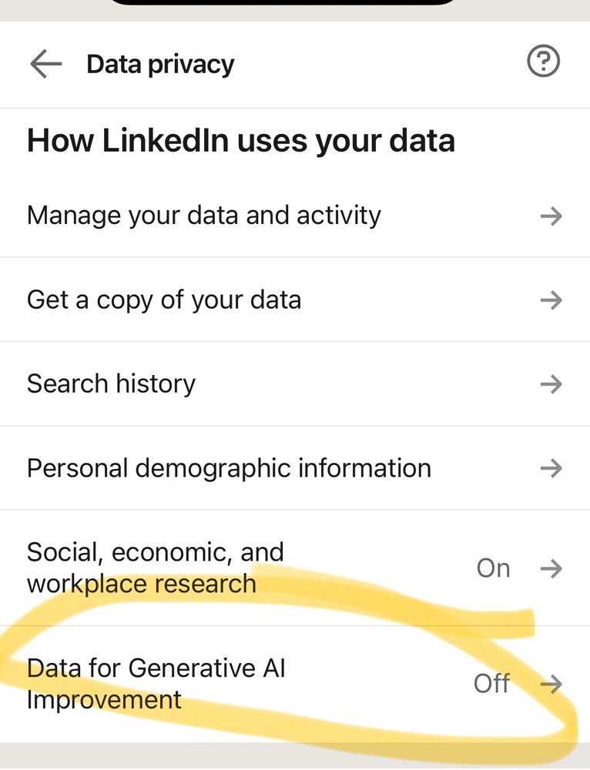
Task: Click the arrow beside Get a copy of your data
Action: click(551, 300)
